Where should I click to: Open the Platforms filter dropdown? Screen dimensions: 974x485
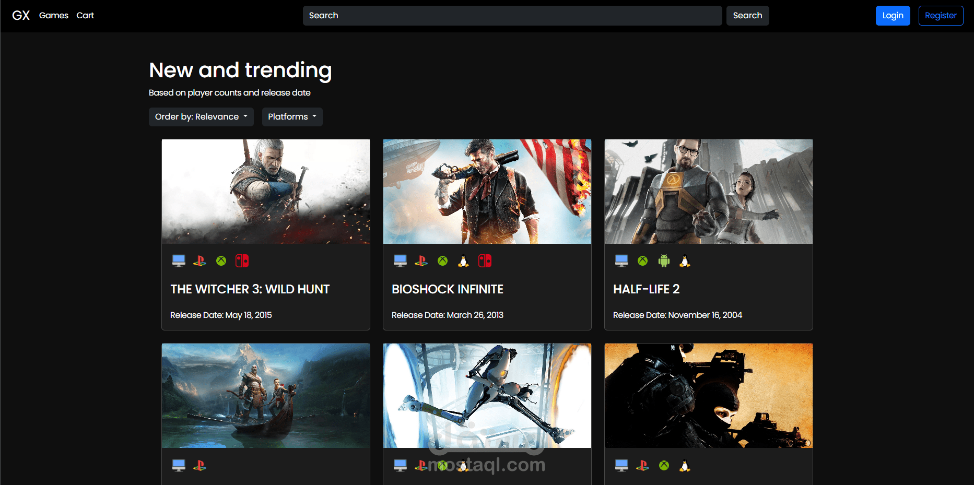pos(292,117)
